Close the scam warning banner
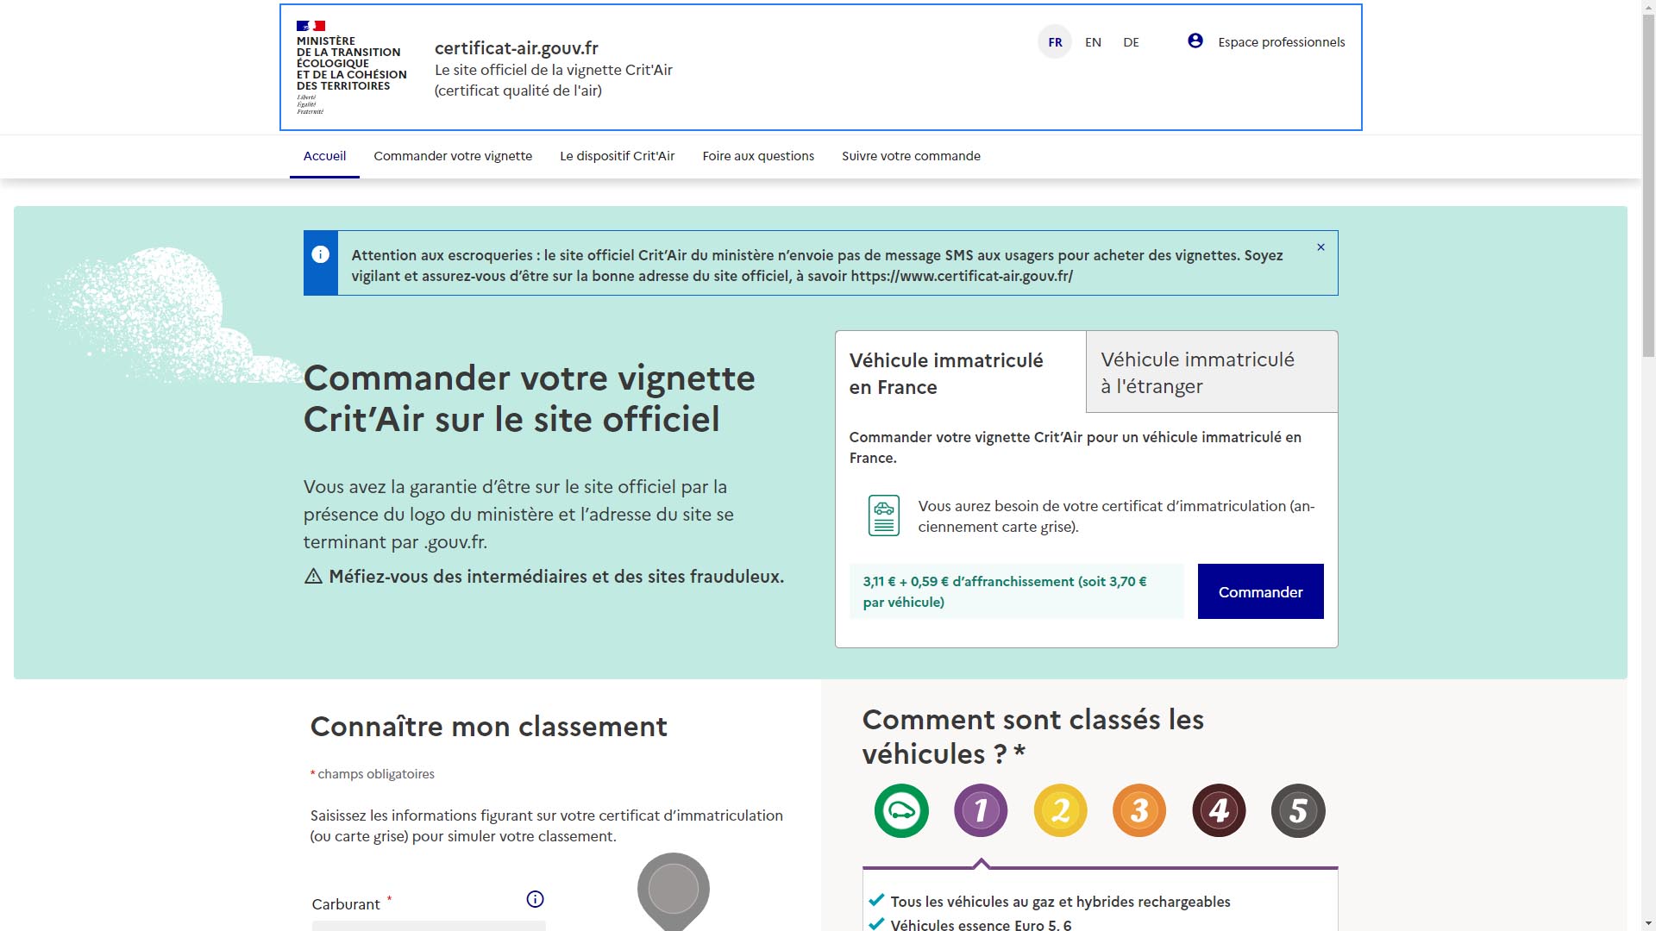The height and width of the screenshot is (931, 1656). [x=1320, y=247]
